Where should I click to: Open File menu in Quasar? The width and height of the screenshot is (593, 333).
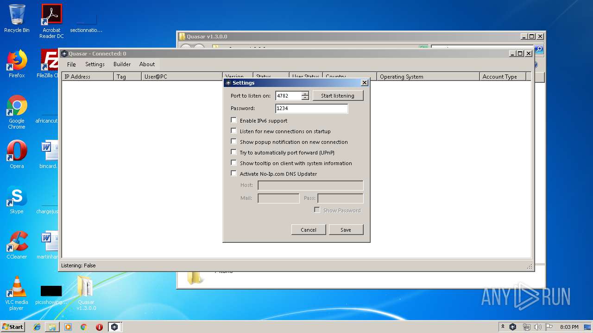pyautogui.click(x=71, y=64)
